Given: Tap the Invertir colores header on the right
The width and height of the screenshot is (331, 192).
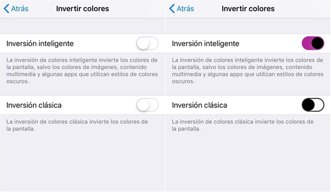Looking at the screenshot, I should tap(248, 8).
